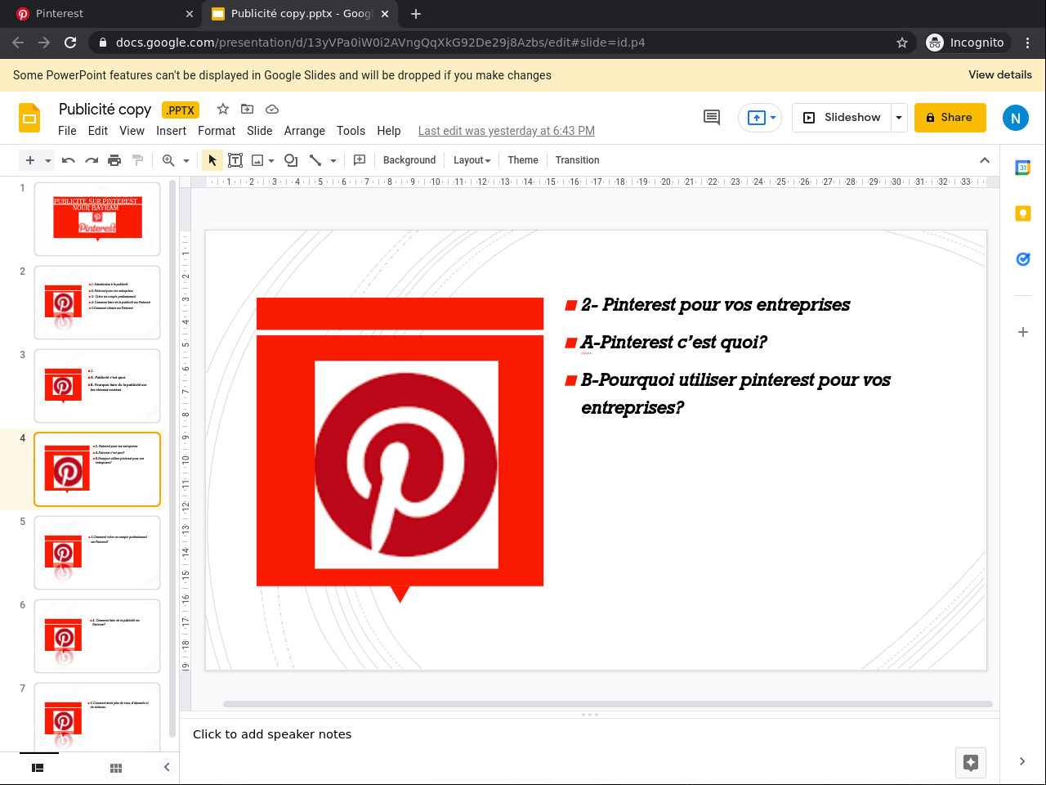Click the zoom magnifier tool
The height and width of the screenshot is (785, 1046).
point(168,160)
